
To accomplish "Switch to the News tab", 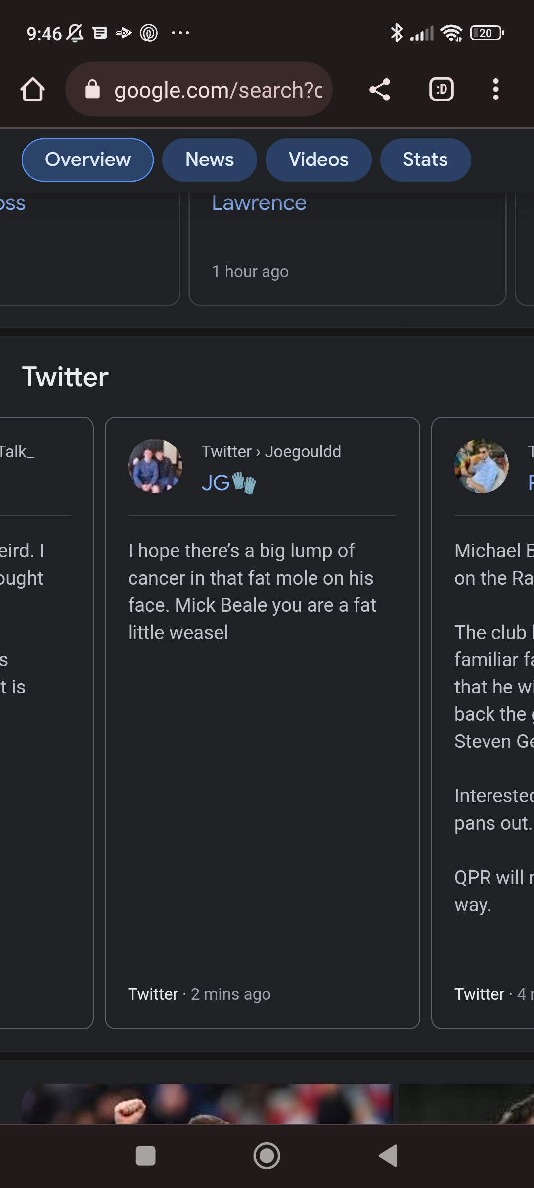I will click(210, 160).
